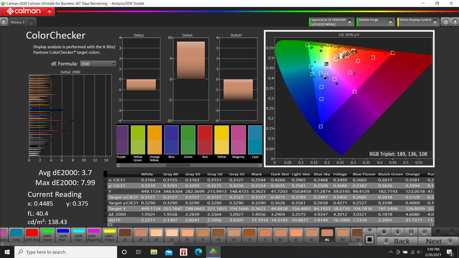Open the Calman main menu logo
Viewport: 459px width, 258px height.
click(x=24, y=11)
